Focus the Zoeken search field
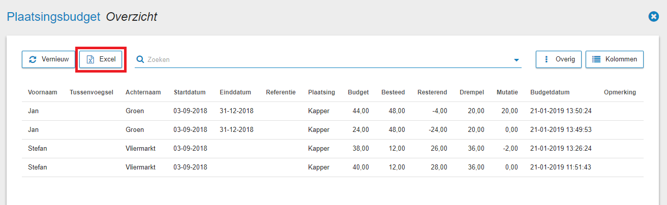 (328, 59)
